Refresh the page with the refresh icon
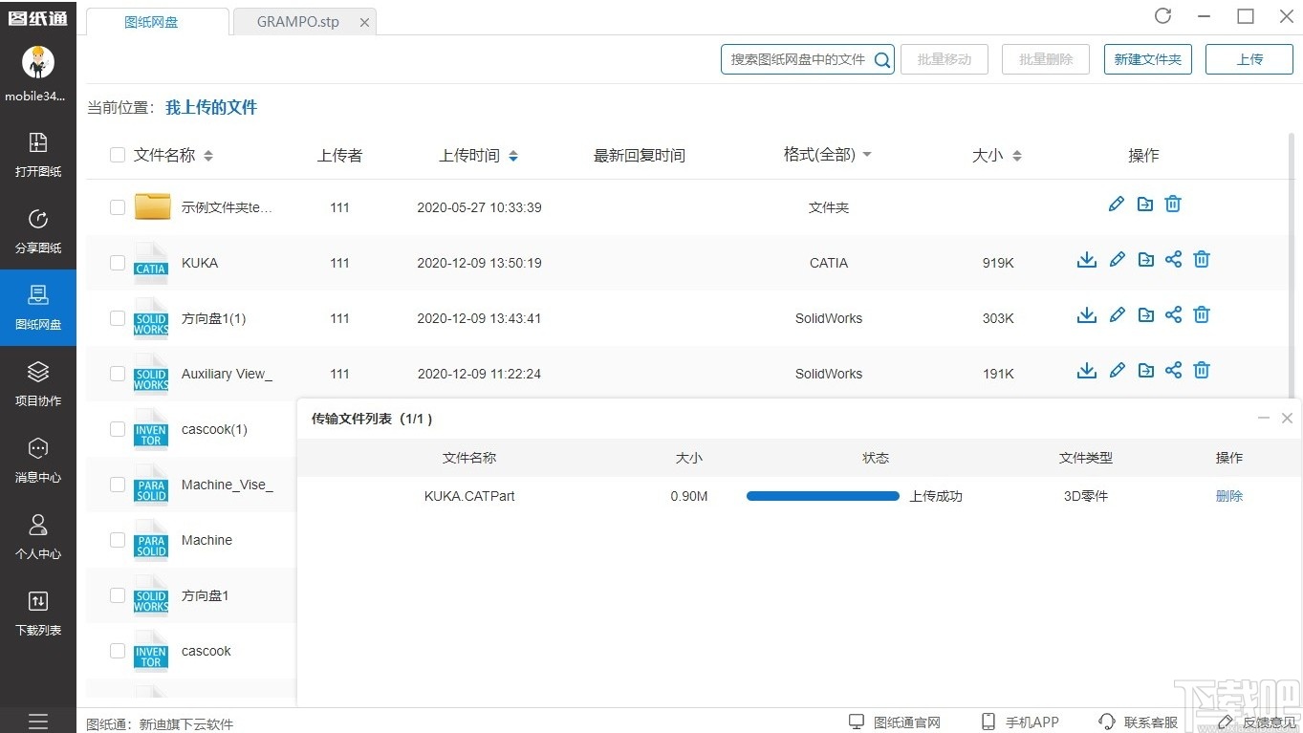This screenshot has height=733, width=1303. pyautogui.click(x=1162, y=16)
